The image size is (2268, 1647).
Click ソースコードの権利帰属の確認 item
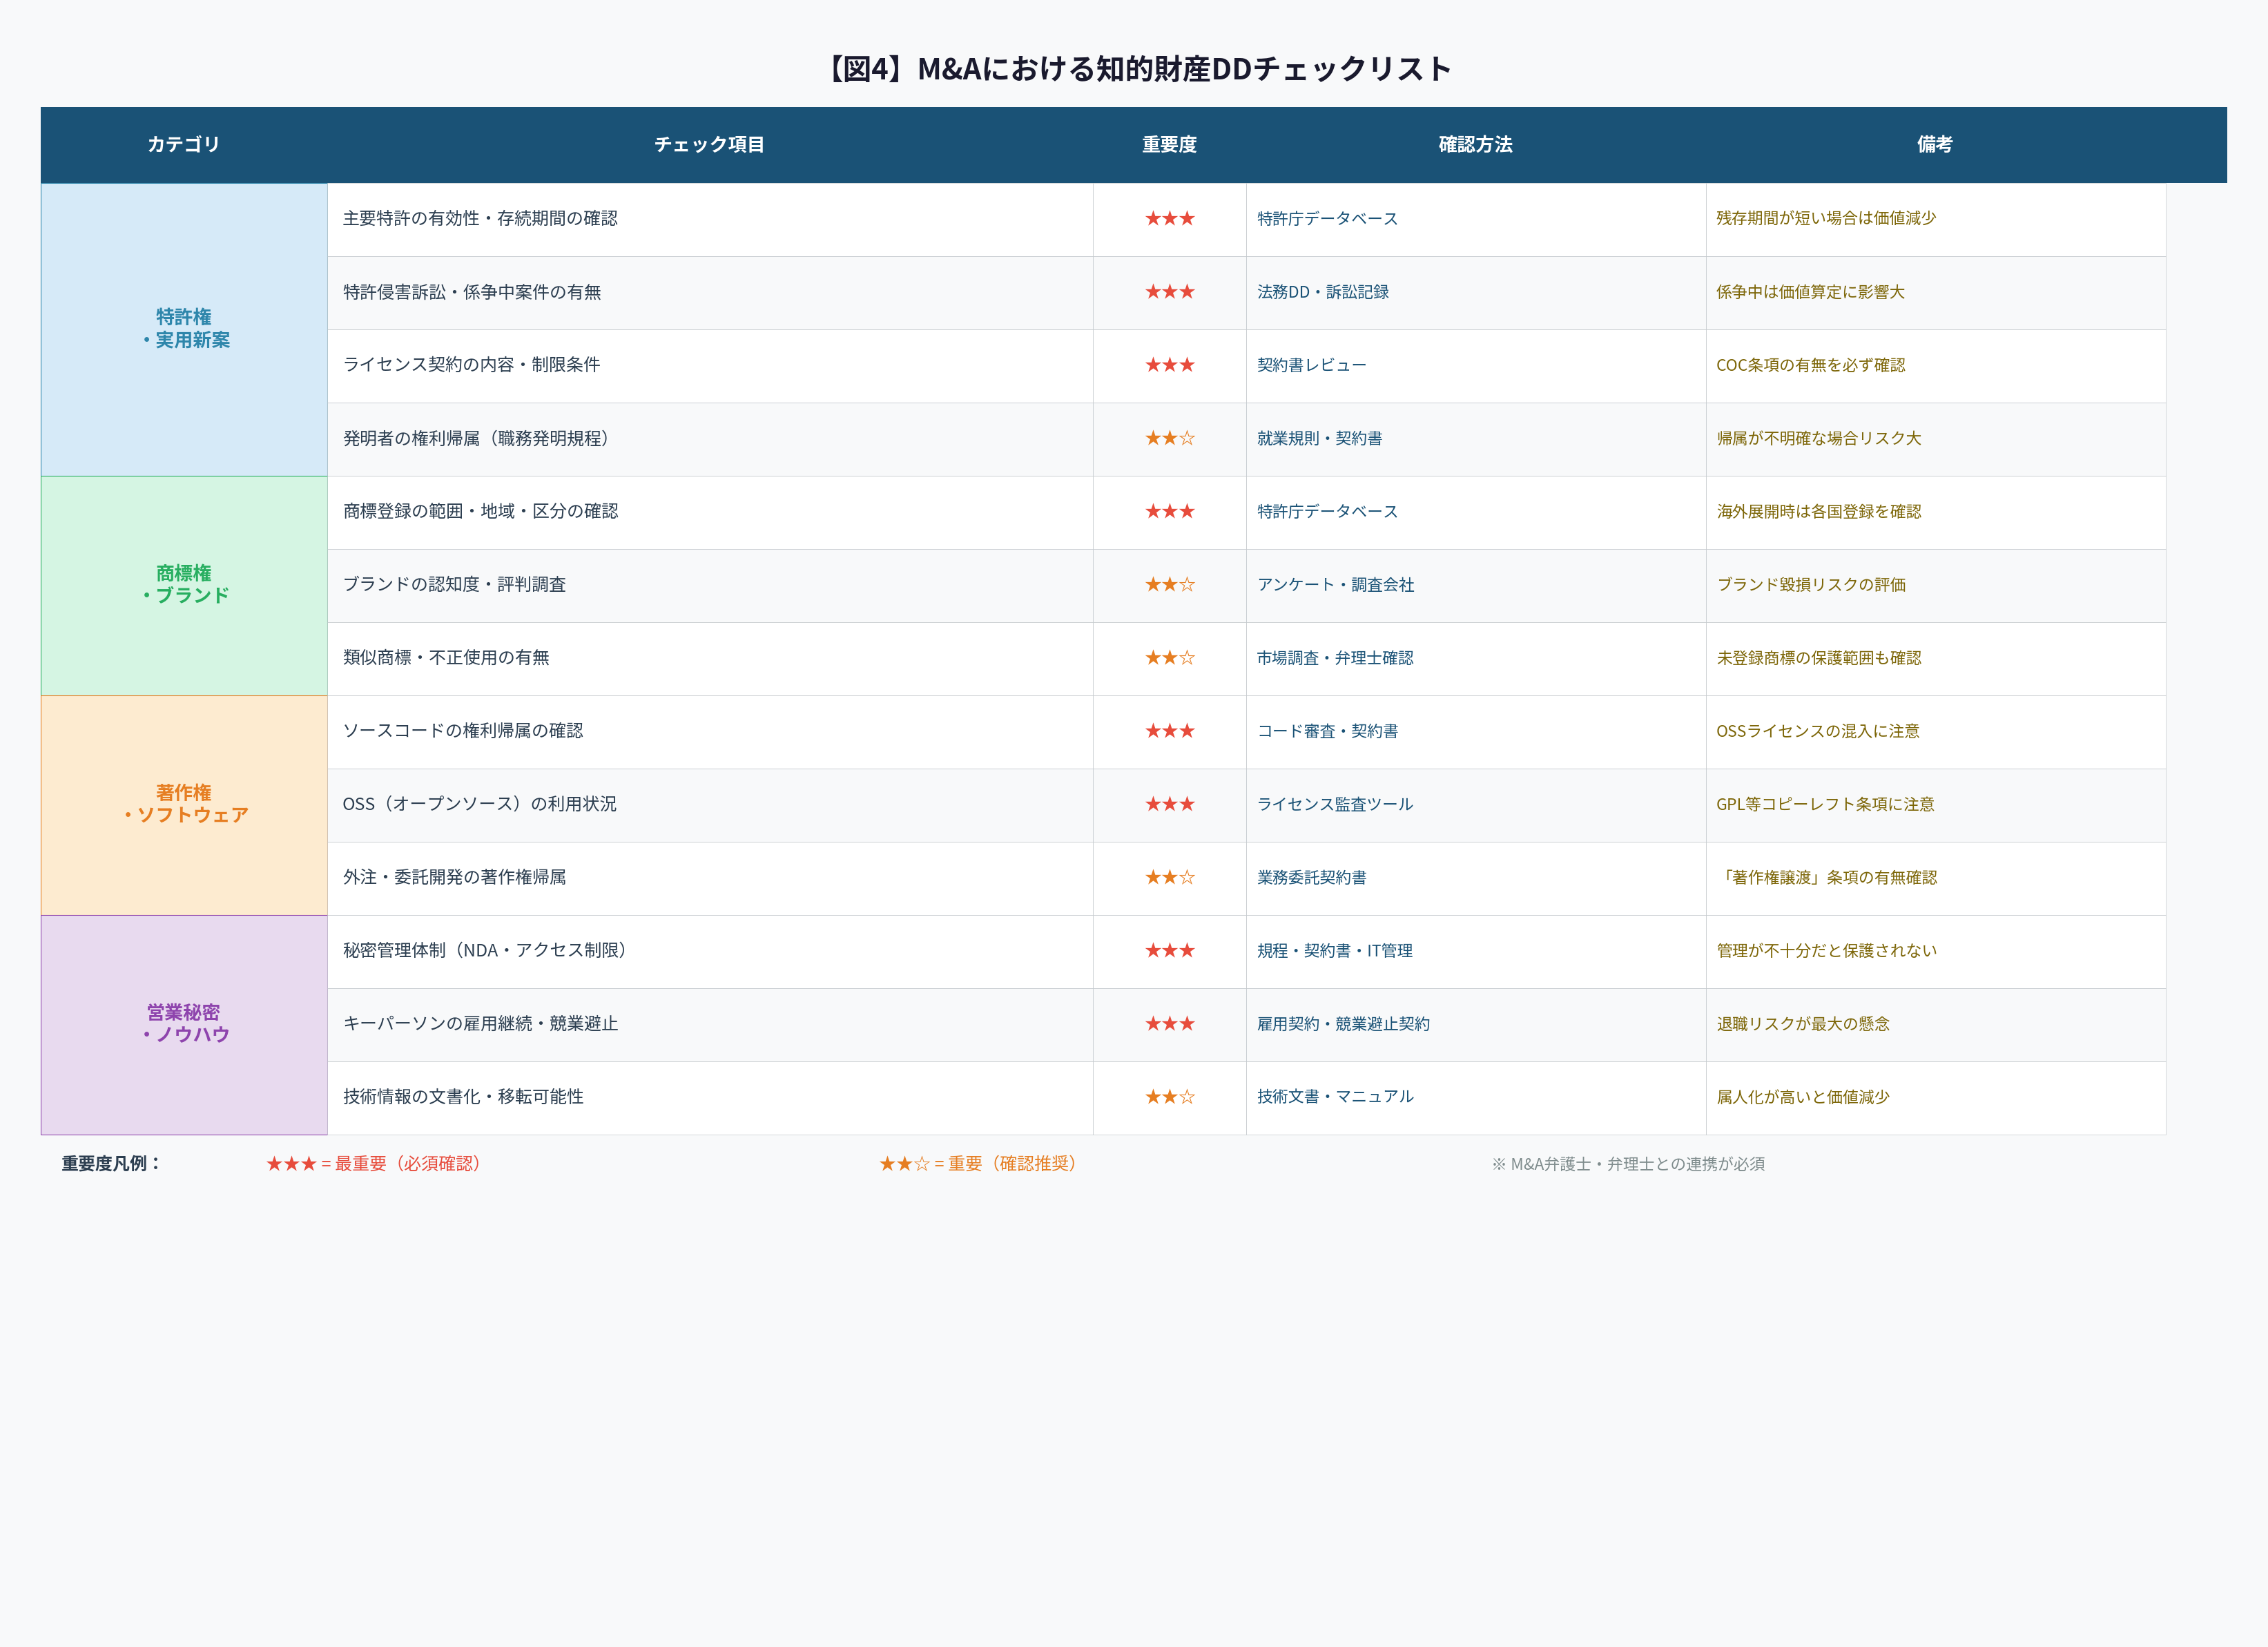[x=463, y=730]
